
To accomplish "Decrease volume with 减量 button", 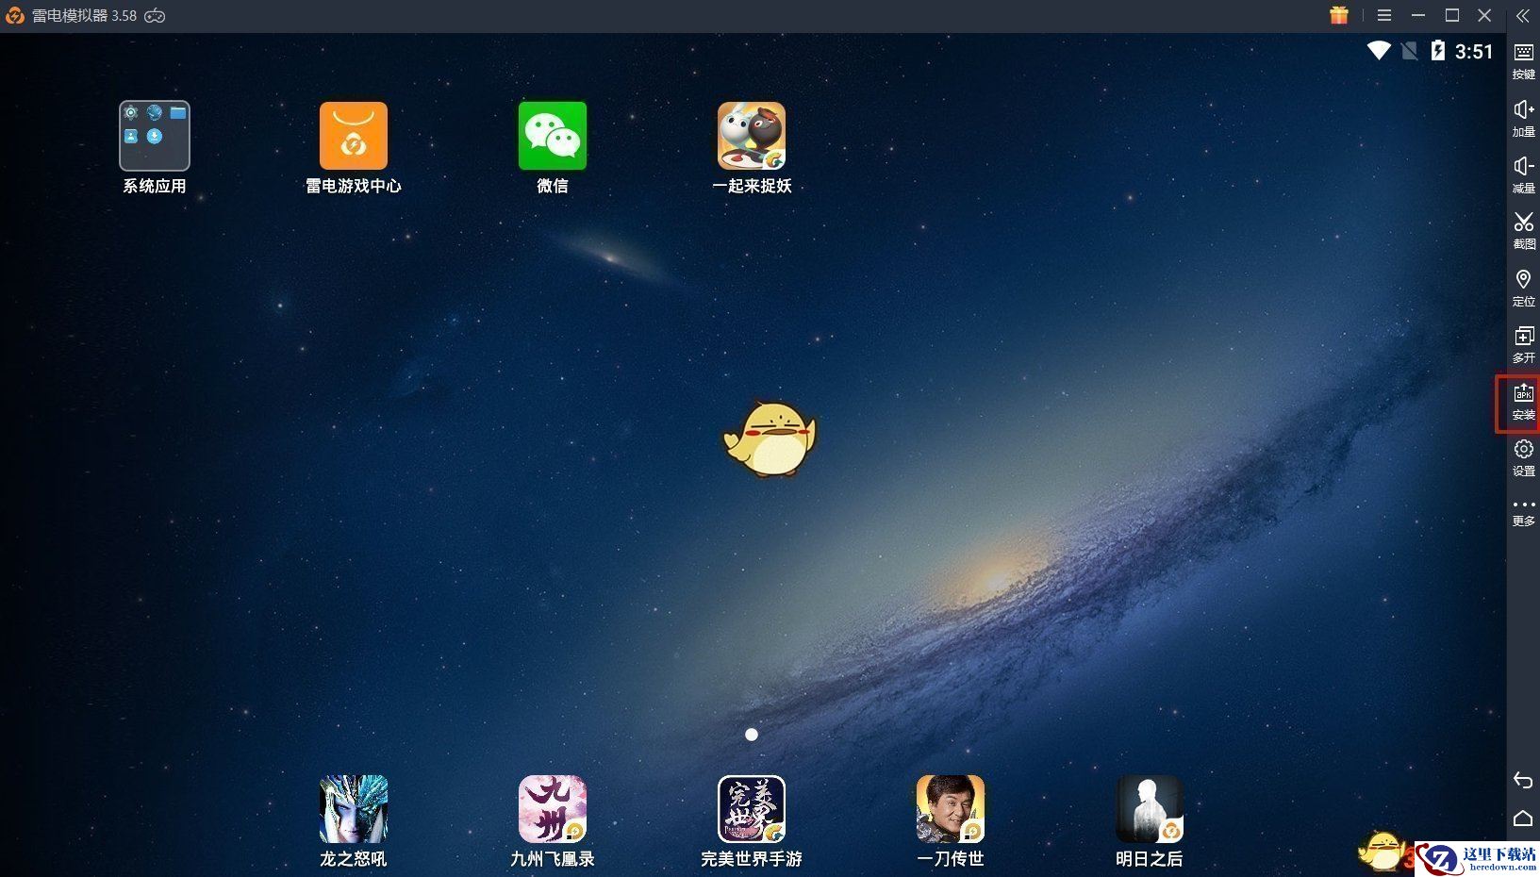I will 1523,174.
